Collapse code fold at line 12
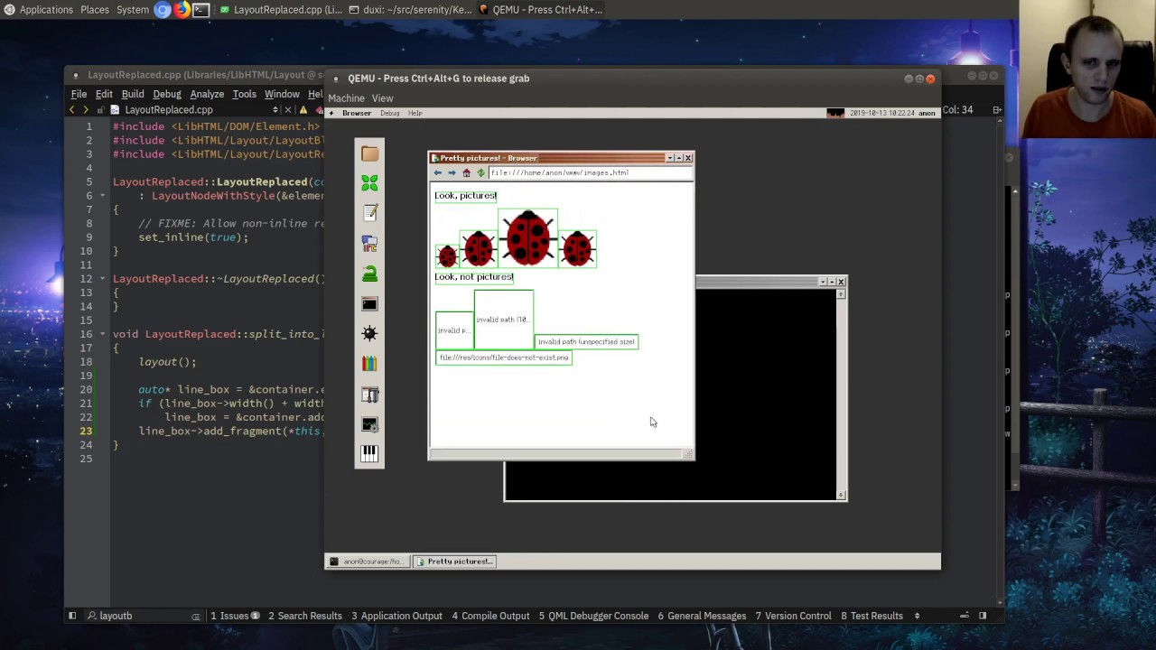The width and height of the screenshot is (1156, 650). pyautogui.click(x=102, y=279)
